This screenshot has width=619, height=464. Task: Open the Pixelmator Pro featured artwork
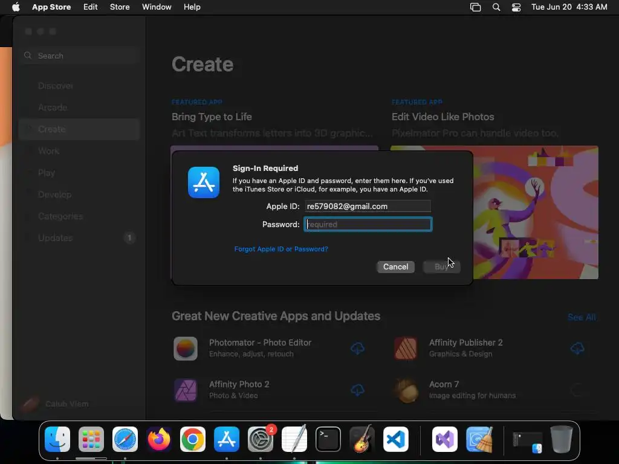point(494,212)
